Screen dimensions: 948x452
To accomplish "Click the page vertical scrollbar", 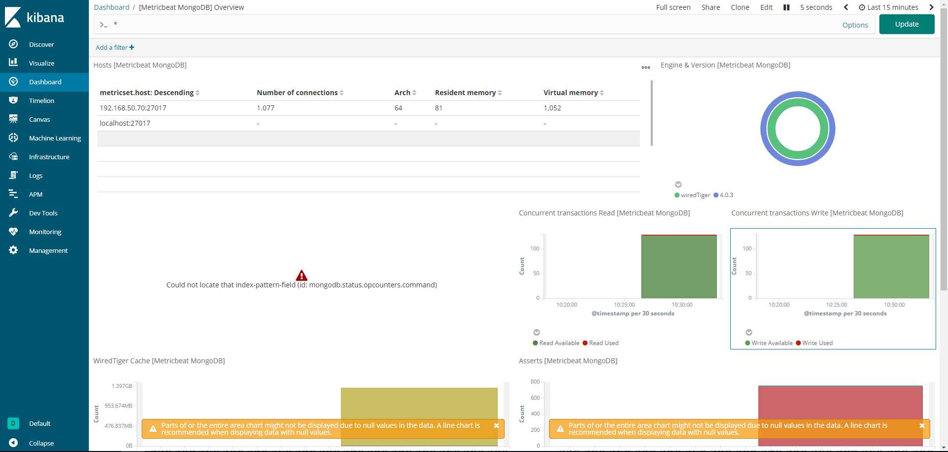I will click(x=944, y=150).
